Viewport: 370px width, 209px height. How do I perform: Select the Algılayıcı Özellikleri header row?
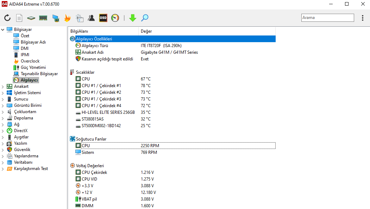(x=173, y=39)
